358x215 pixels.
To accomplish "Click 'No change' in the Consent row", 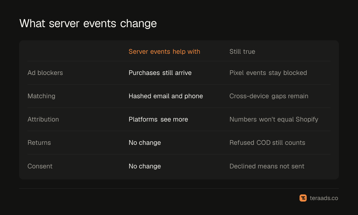I will click(145, 166).
